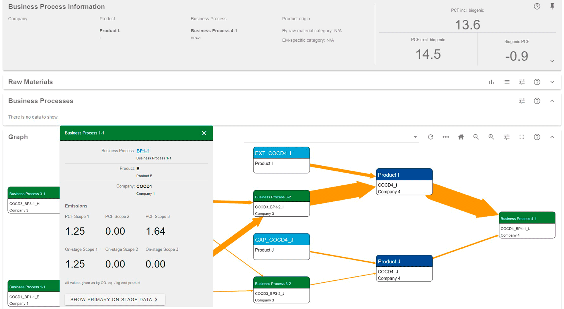Click the Raw Materials heading
Image resolution: width=564 pixels, height=309 pixels.
[30, 82]
